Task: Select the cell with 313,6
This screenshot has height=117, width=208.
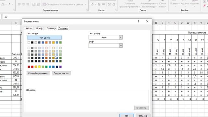Action: (16, 69)
